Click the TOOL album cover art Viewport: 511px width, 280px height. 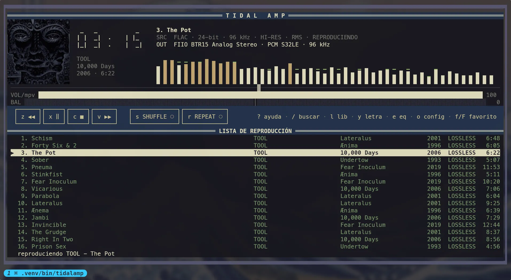pyautogui.click(x=38, y=52)
